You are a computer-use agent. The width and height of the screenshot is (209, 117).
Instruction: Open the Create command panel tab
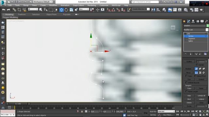(184, 21)
